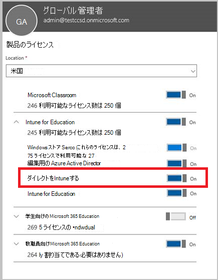Expand the 学生向けの Microsoft 365 Education chevron
218x280 pixels.
click(16, 216)
